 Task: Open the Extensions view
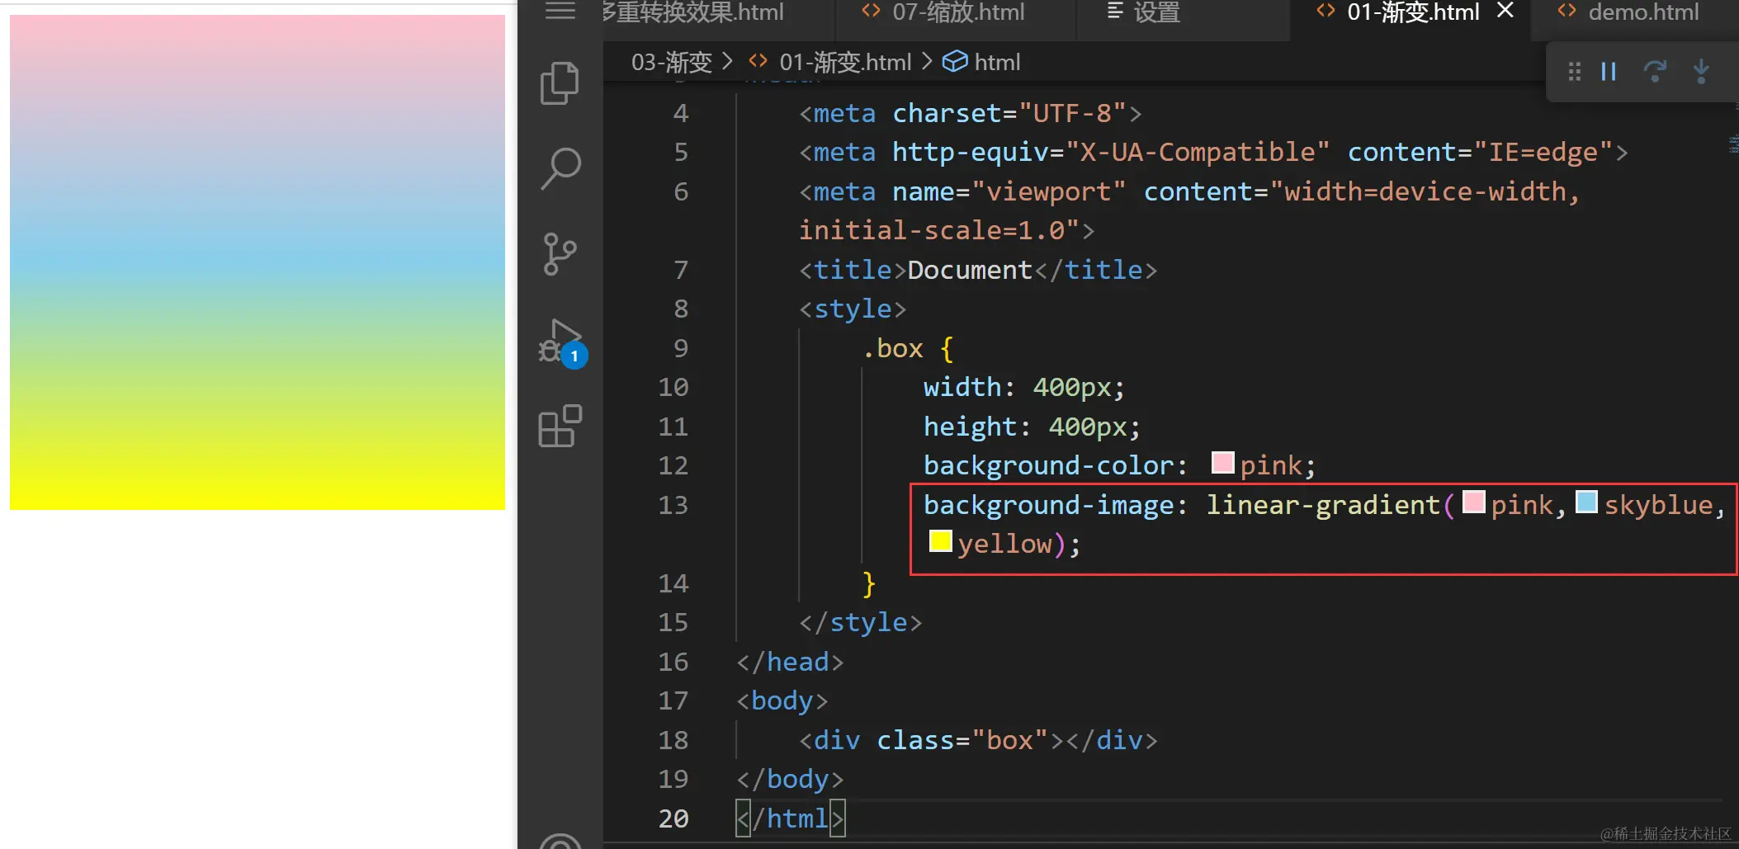pyautogui.click(x=560, y=426)
